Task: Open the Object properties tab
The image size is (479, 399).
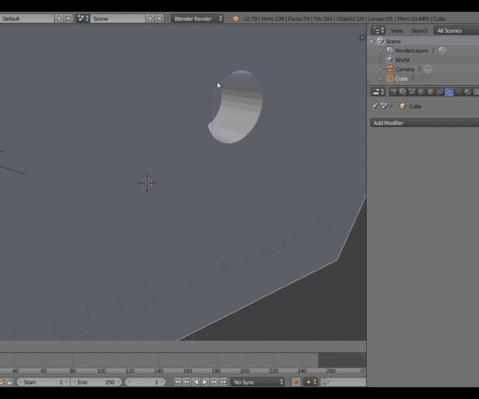Action: point(431,92)
